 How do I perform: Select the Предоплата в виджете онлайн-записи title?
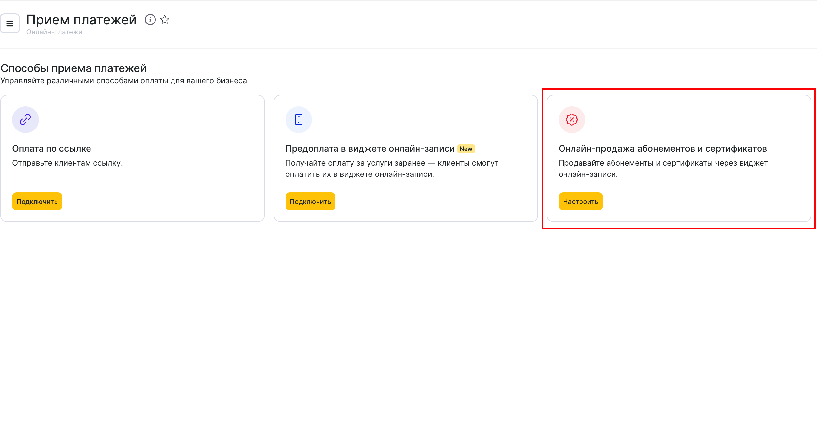coord(370,149)
